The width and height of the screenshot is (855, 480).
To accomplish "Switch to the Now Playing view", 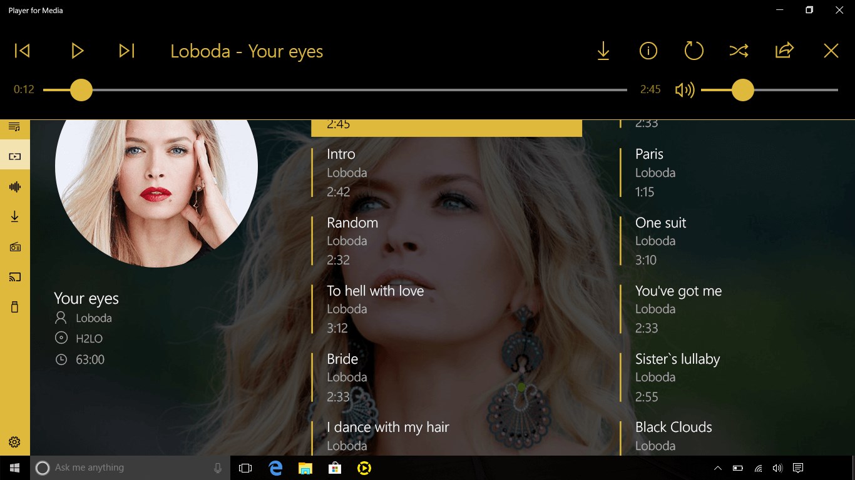I will (14, 156).
